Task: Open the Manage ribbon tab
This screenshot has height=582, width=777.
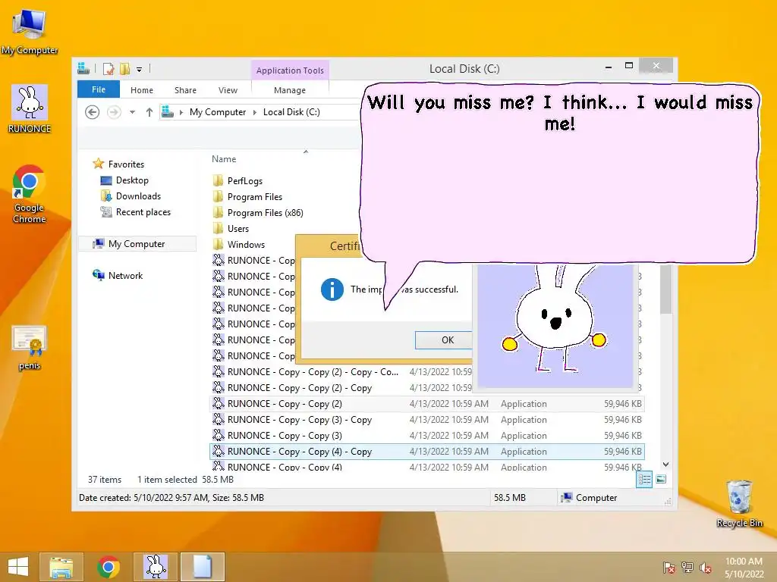Action: click(x=290, y=90)
